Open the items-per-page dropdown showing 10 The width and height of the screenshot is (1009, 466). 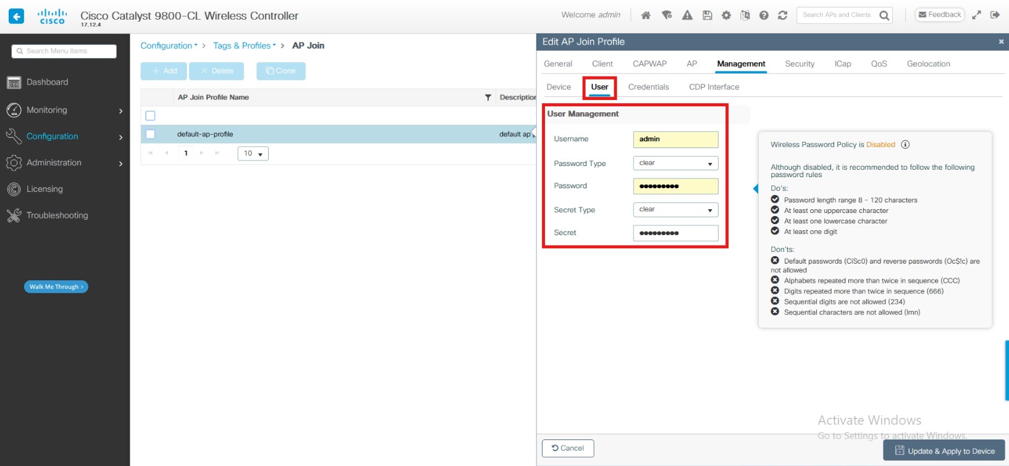click(253, 154)
